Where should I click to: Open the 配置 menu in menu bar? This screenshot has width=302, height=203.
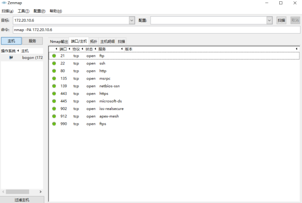(x=39, y=11)
